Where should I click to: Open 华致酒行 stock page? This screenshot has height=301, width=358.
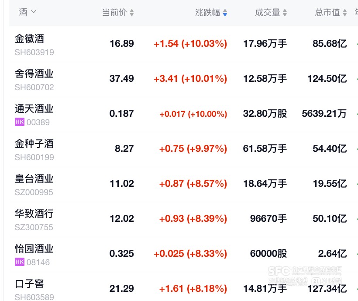point(34,213)
